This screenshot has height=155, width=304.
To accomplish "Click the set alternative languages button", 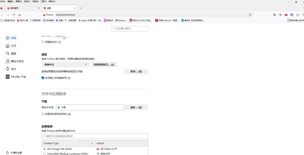I will click(x=104, y=64).
